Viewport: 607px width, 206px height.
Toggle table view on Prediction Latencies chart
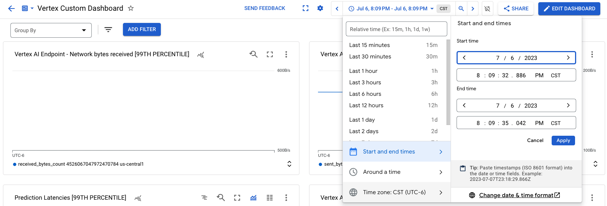[x=270, y=198]
